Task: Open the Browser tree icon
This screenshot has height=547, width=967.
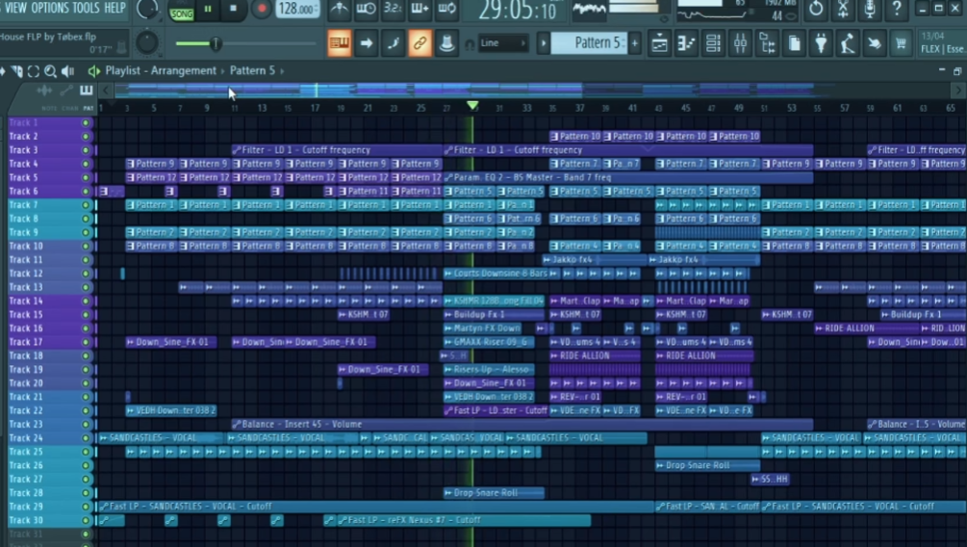Action: [768, 43]
